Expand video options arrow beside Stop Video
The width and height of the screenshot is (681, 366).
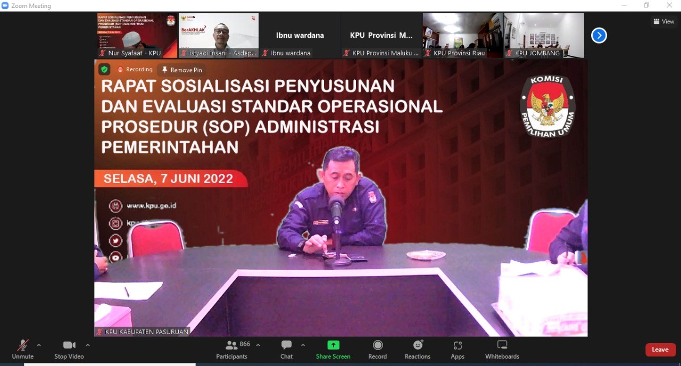point(88,345)
